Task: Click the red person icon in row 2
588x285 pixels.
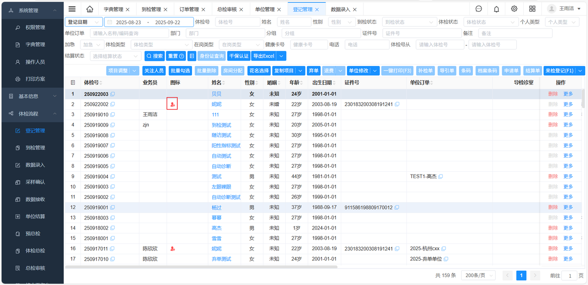Action: 172,104
